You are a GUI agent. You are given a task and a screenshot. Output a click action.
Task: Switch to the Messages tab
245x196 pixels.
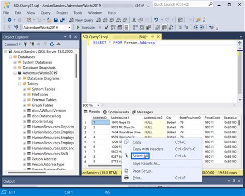142,112
